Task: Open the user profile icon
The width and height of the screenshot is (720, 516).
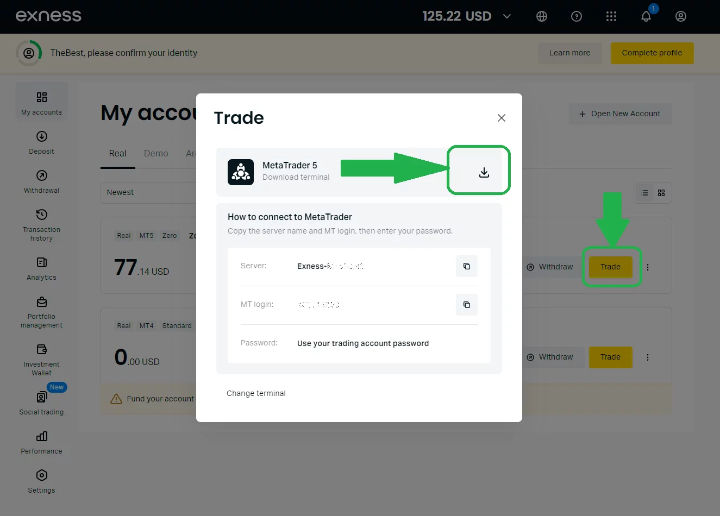Action: click(681, 16)
